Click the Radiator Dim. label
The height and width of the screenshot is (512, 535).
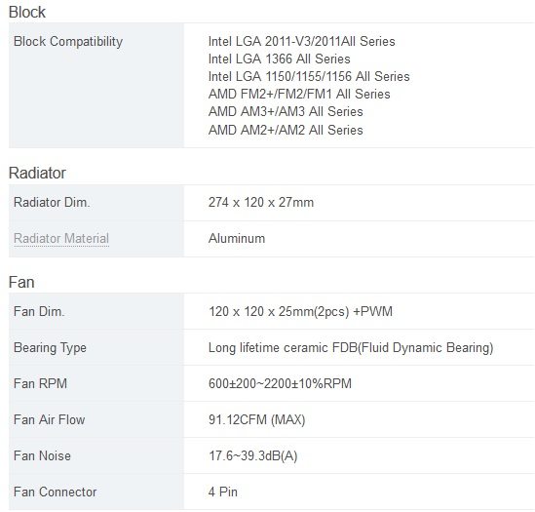52,202
